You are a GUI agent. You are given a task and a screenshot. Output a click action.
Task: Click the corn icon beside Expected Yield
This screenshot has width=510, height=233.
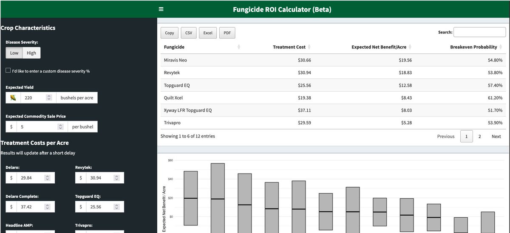(13, 98)
